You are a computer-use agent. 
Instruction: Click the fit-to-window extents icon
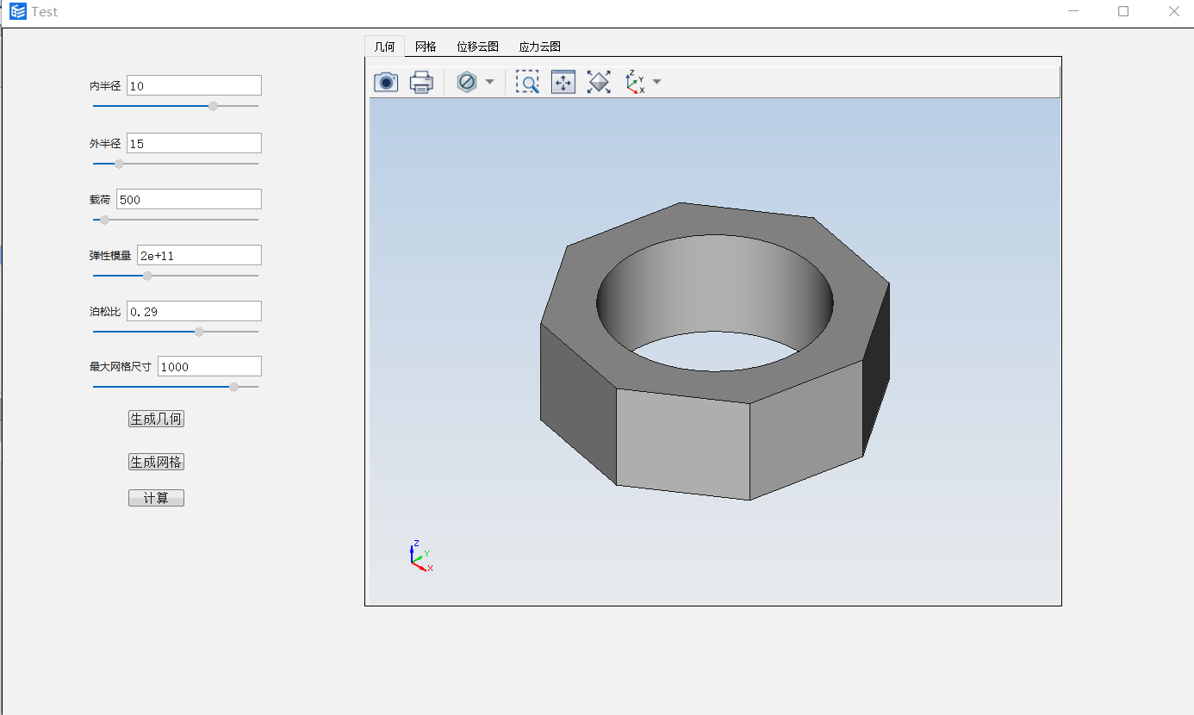click(x=563, y=82)
